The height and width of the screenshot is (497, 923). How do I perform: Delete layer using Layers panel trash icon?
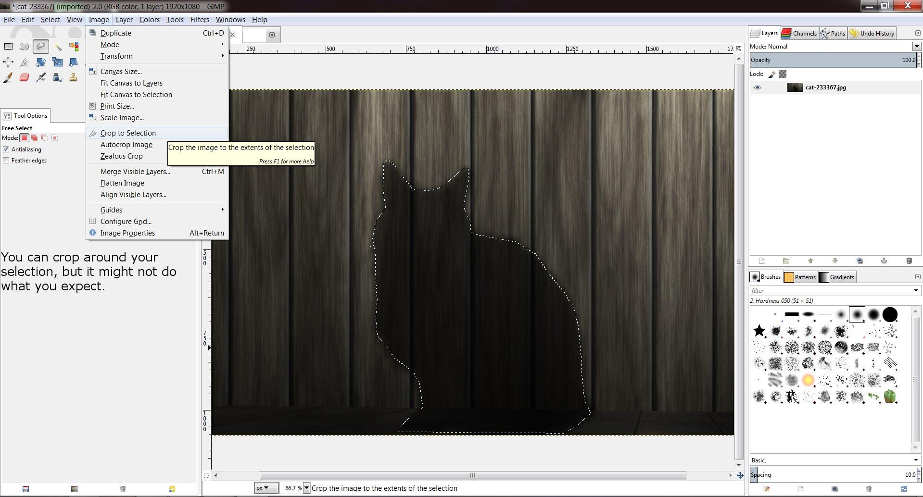909,261
